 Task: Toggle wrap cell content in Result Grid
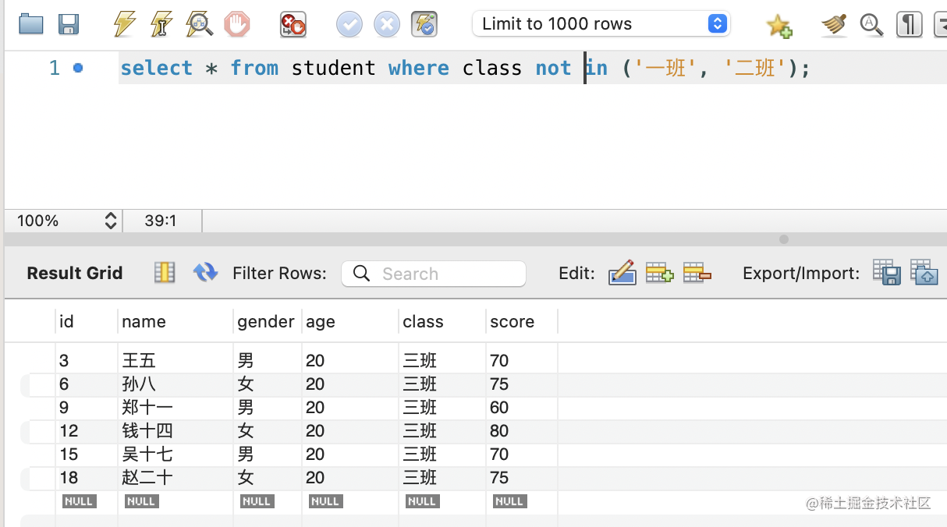click(x=165, y=273)
